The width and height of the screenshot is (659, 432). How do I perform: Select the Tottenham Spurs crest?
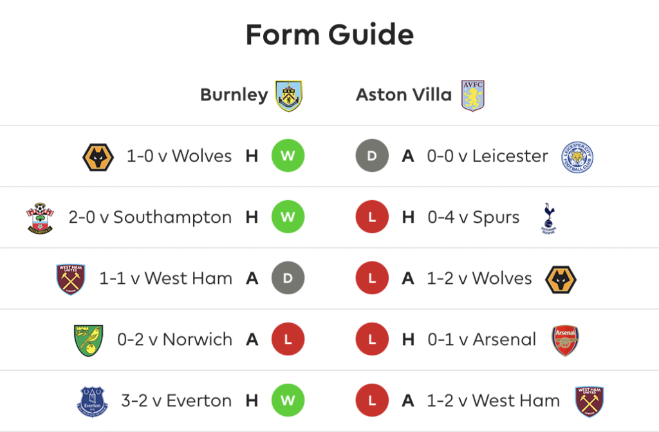tap(548, 218)
